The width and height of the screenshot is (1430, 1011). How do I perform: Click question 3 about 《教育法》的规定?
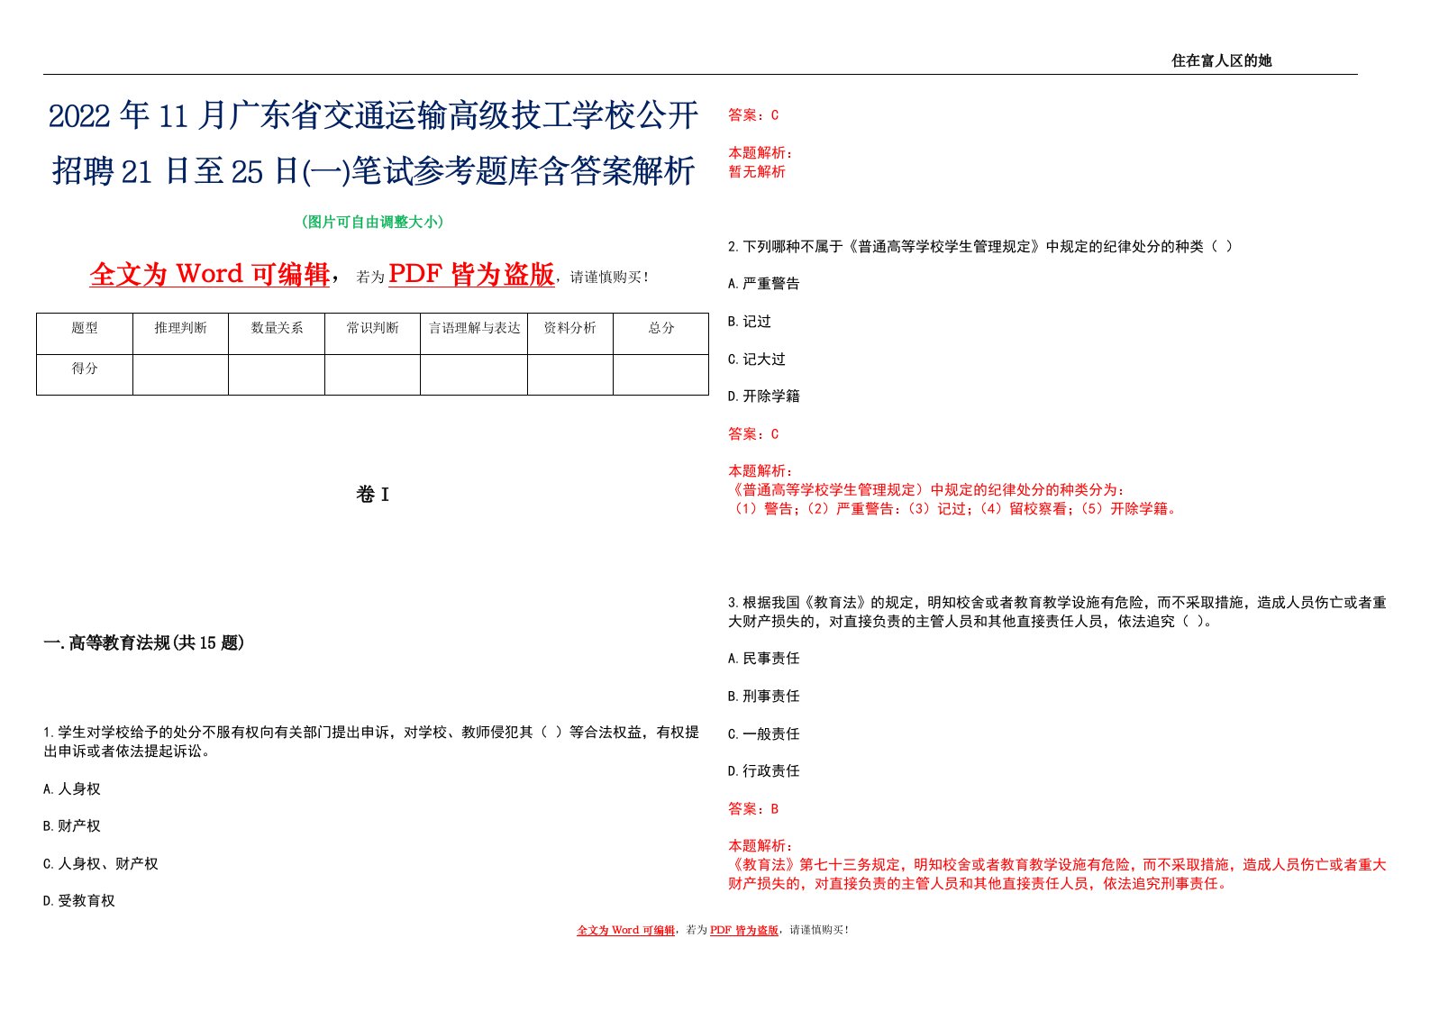1057,612
